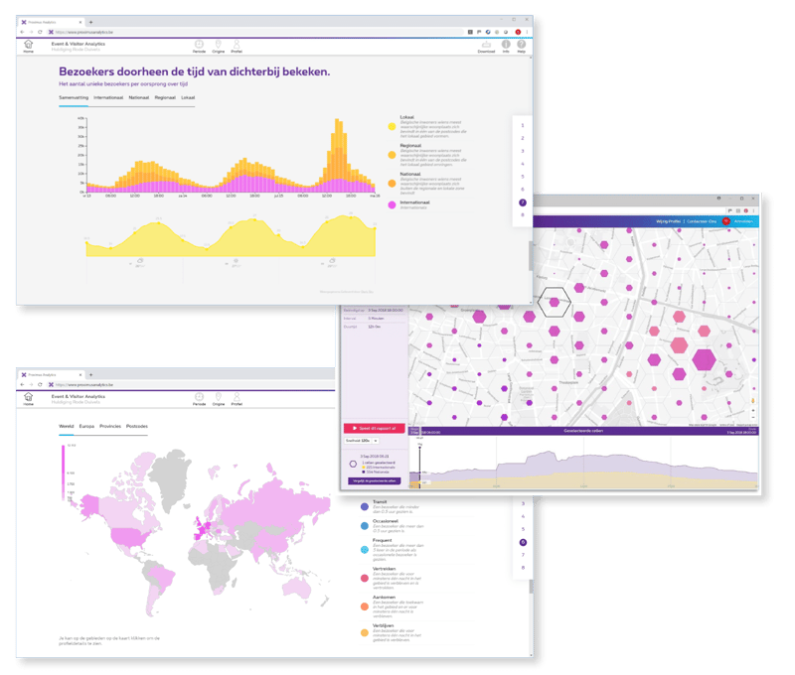
Task: Toggle the Internationaal legend marker
Action: pyautogui.click(x=391, y=203)
